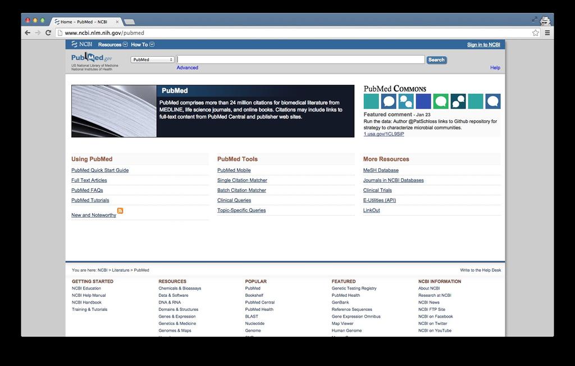Open the LinkOut link

(372, 210)
